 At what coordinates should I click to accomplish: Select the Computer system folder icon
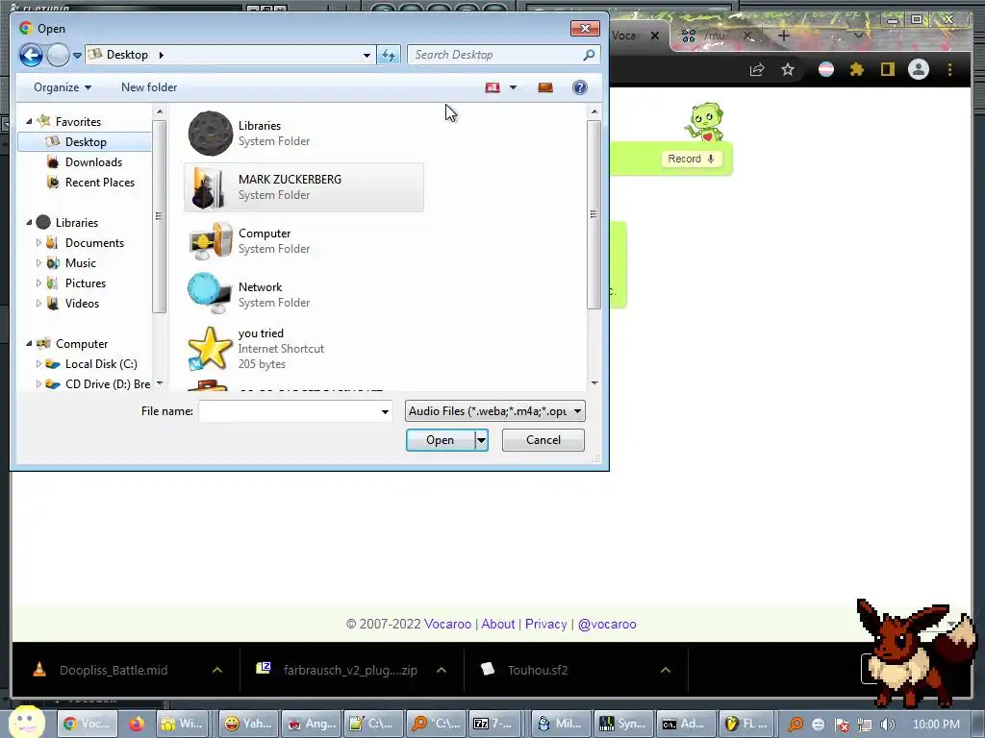tap(211, 241)
